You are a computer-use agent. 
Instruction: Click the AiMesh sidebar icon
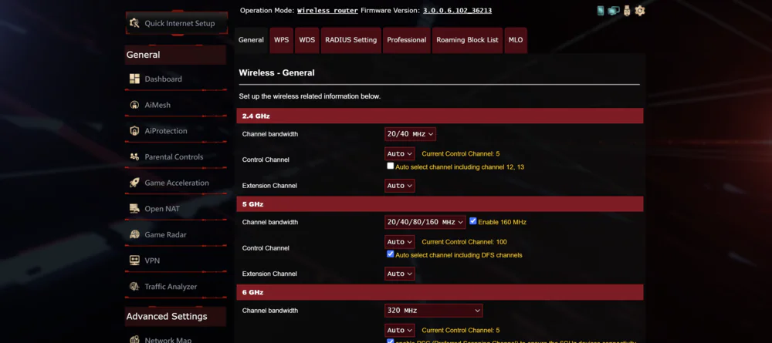(x=134, y=105)
